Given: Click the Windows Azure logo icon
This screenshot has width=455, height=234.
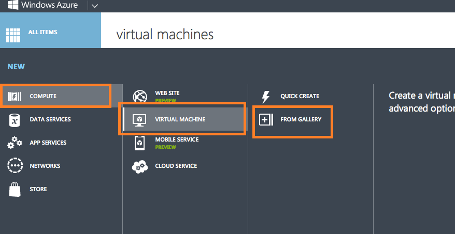Looking at the screenshot, I should 13,4.
